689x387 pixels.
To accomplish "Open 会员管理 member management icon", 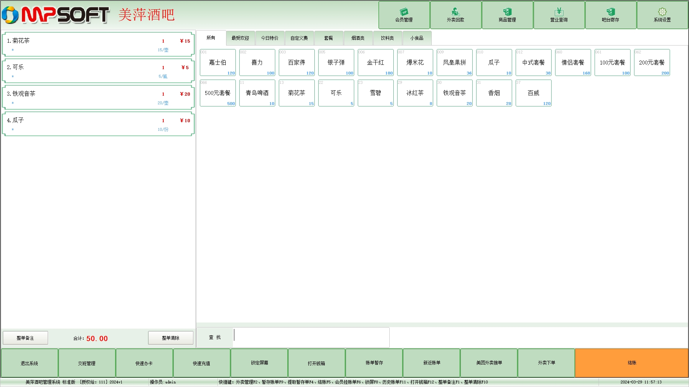I will pos(404,12).
